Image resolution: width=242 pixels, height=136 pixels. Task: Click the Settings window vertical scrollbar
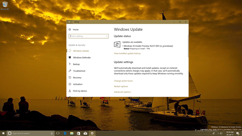coord(188,46)
